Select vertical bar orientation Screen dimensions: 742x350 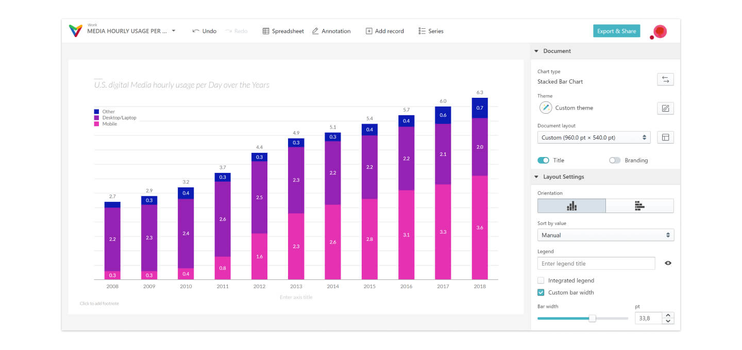tap(571, 206)
